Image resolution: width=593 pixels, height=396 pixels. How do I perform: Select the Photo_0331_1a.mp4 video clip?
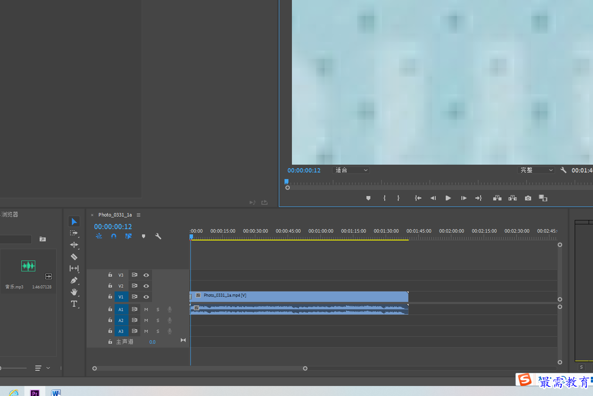(299, 296)
